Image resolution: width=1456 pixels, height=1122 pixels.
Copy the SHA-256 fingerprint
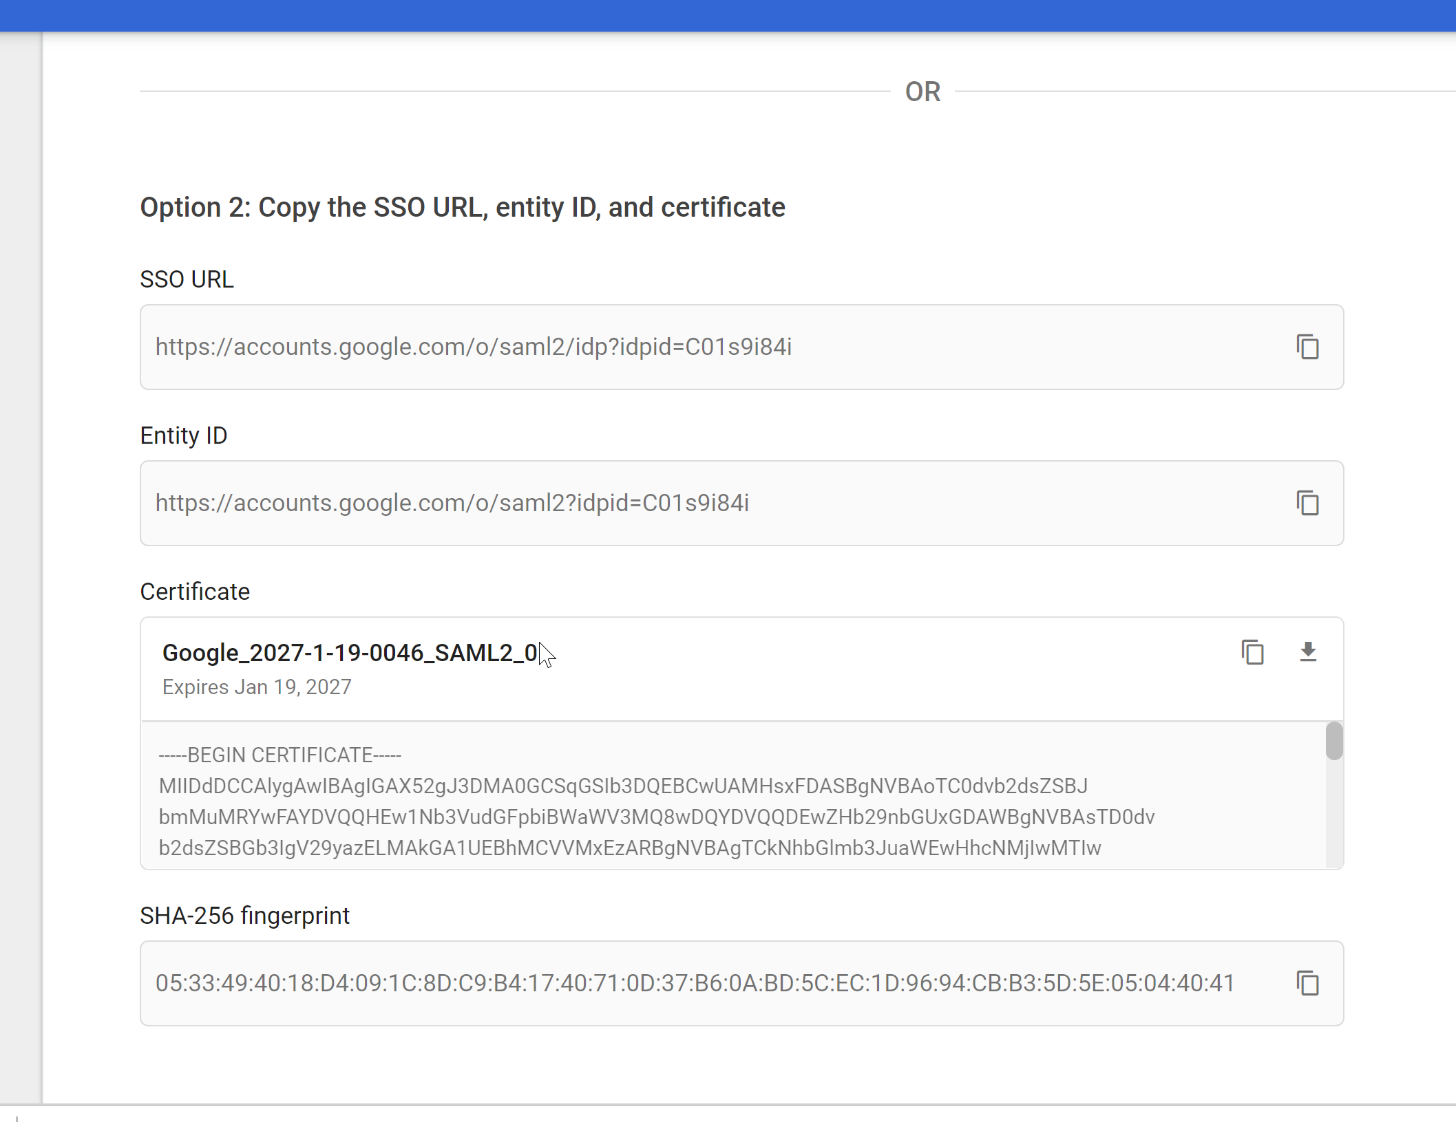(1307, 984)
